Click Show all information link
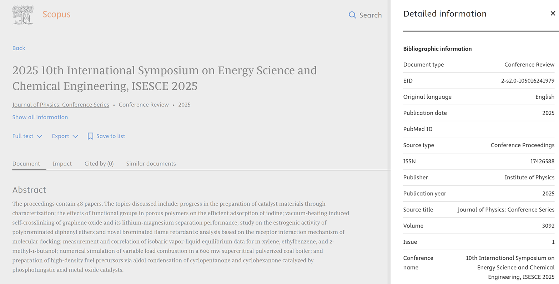 pyautogui.click(x=40, y=117)
